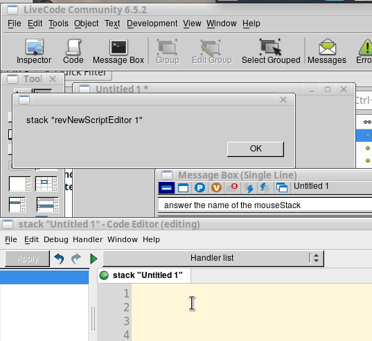Select the stack "Untitled 1" script tab
The image size is (372, 341).
pyautogui.click(x=144, y=275)
